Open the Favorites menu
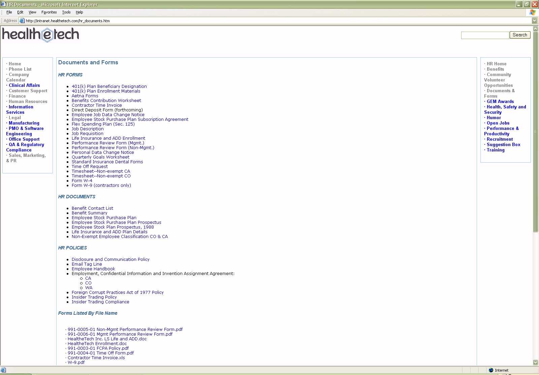The image size is (539, 375). pos(49,12)
